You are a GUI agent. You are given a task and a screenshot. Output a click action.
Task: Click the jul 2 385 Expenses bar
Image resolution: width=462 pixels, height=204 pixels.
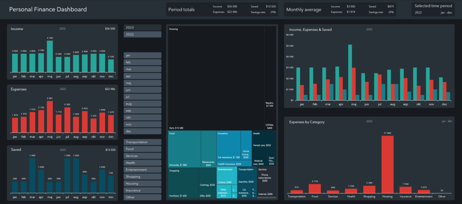67,120
